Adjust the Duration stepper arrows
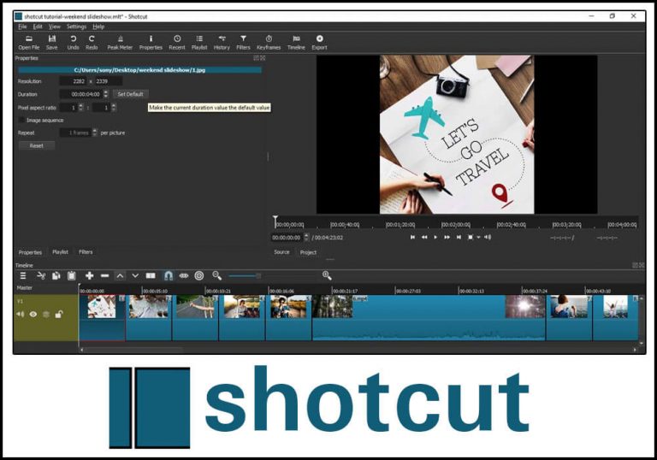 click(105, 94)
